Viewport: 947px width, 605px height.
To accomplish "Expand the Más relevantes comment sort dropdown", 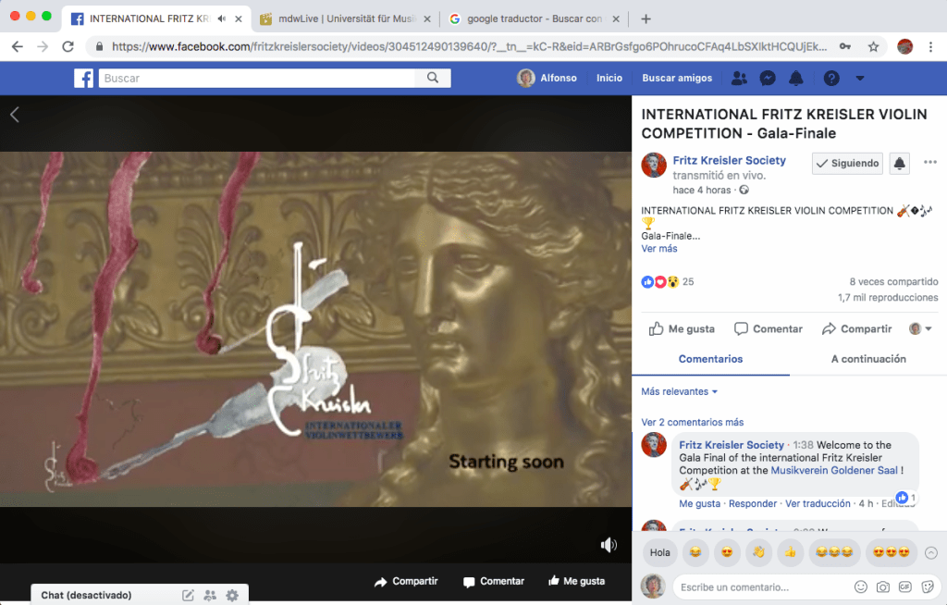I will pyautogui.click(x=680, y=391).
